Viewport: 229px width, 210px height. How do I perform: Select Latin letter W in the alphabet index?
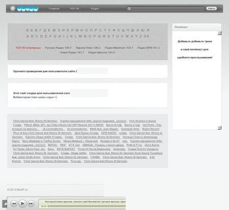coord(127,36)
